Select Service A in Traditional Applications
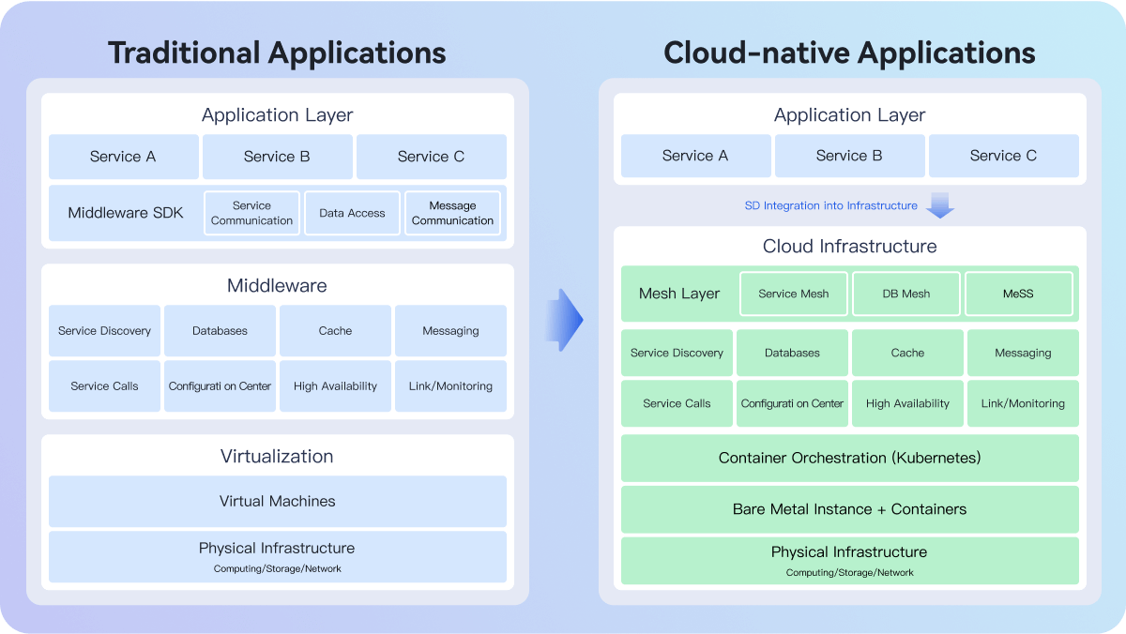This screenshot has height=634, width=1126. point(124,157)
